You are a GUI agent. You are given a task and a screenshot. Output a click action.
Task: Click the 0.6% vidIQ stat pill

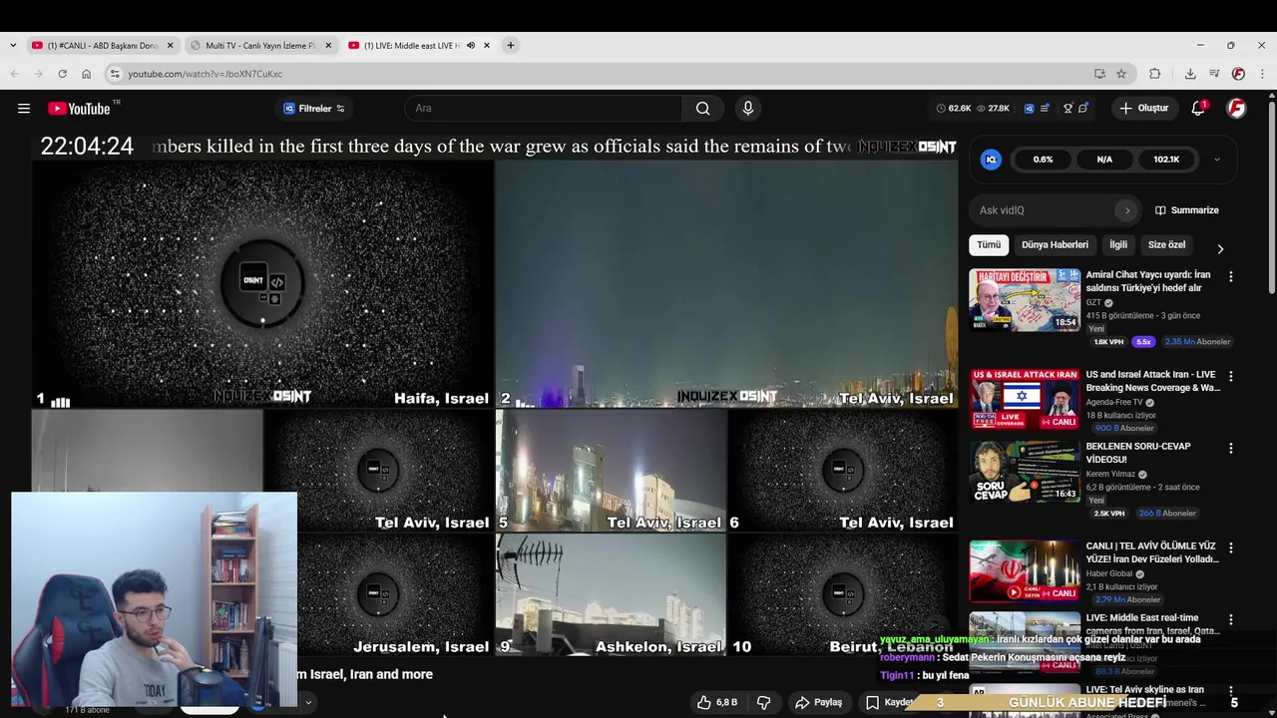pyautogui.click(x=1043, y=160)
